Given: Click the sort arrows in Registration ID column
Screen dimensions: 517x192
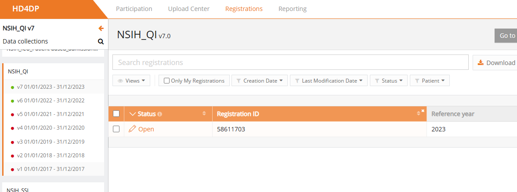Looking at the screenshot, I should pos(419,114).
